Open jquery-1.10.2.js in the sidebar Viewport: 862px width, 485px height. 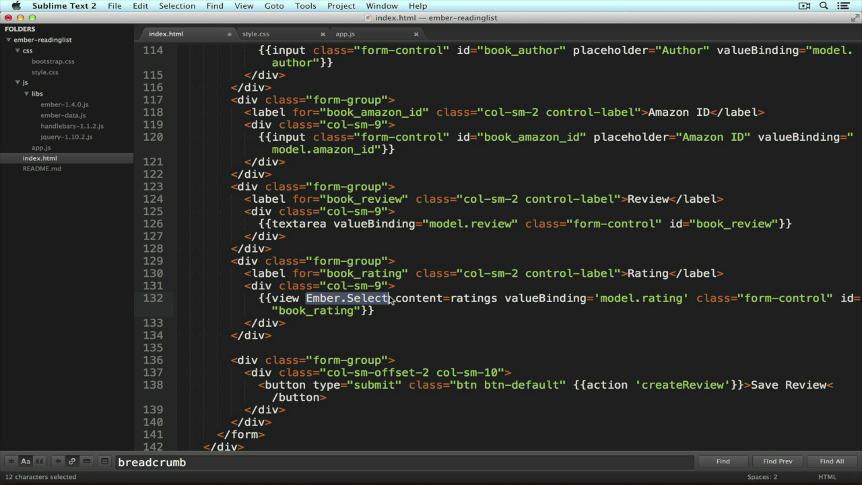(x=67, y=137)
